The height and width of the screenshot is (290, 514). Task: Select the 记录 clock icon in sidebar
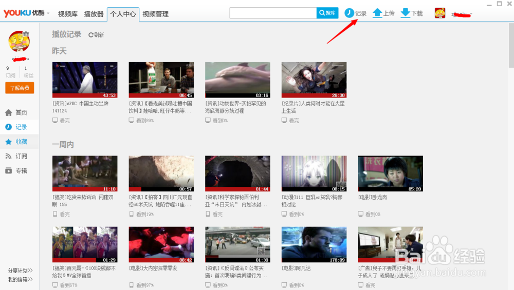pos(9,127)
